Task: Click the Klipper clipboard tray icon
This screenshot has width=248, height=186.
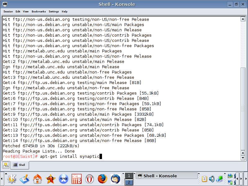Action: coord(205,179)
